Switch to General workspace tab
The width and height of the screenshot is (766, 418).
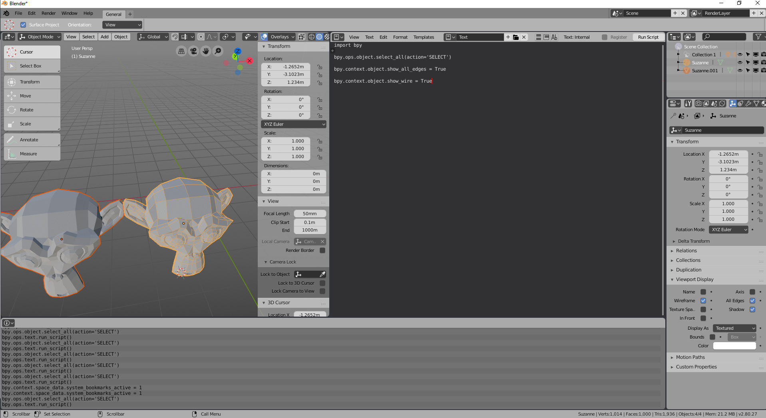pyautogui.click(x=113, y=14)
